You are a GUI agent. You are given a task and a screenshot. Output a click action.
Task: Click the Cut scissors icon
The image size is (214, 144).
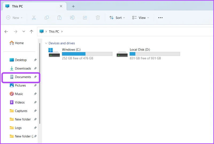tap(34, 18)
